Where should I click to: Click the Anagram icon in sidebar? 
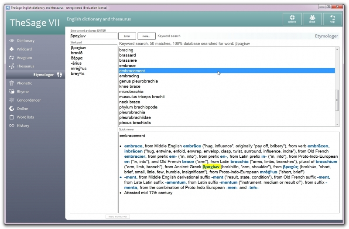tap(12, 58)
